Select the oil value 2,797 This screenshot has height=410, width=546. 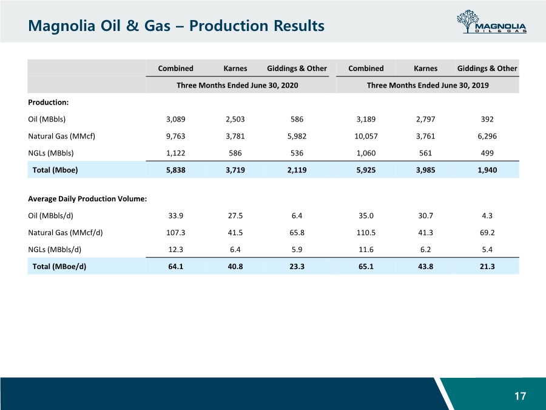coord(425,119)
